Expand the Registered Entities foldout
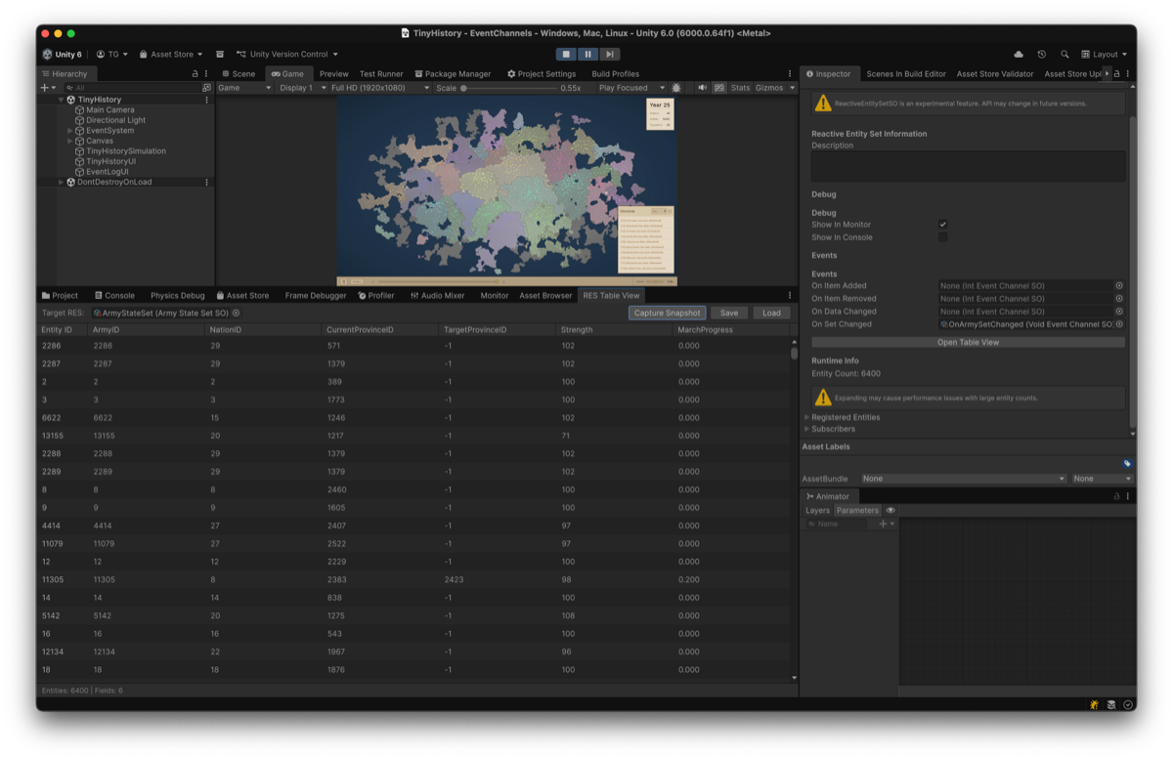This screenshot has width=1173, height=759. click(806, 417)
